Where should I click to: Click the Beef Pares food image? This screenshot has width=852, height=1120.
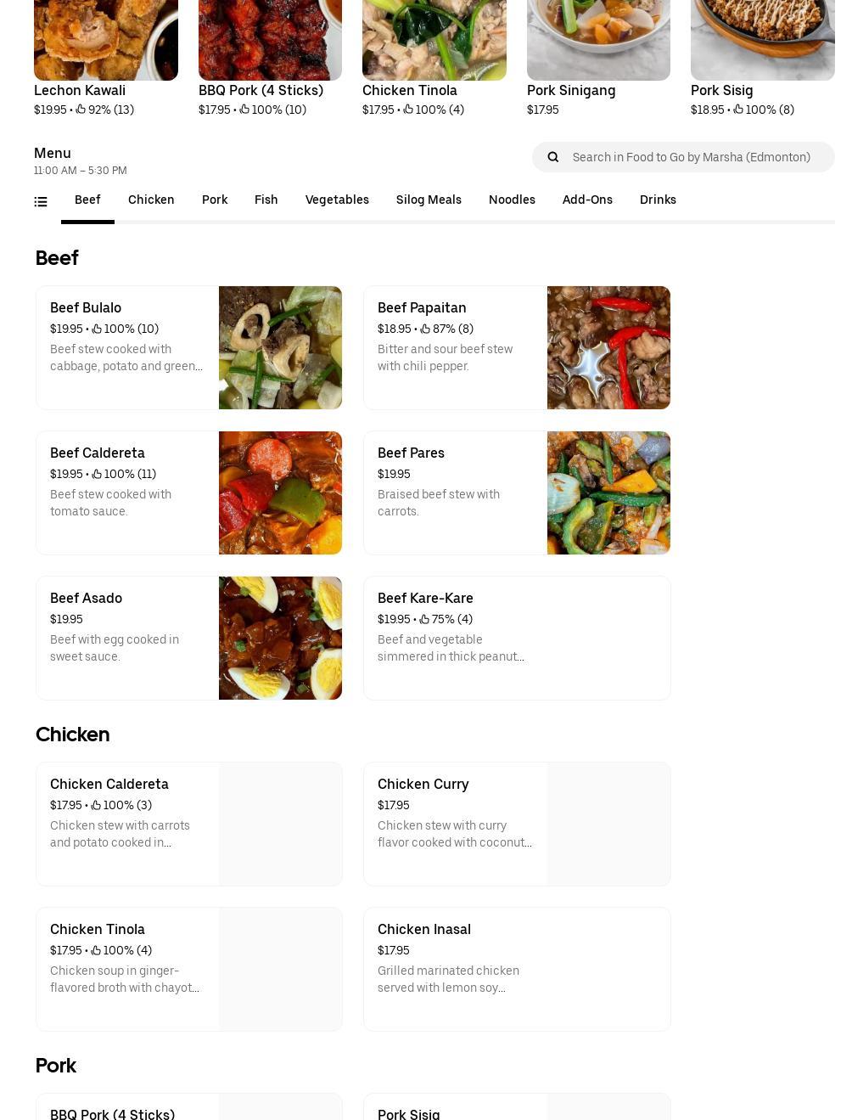(x=608, y=492)
